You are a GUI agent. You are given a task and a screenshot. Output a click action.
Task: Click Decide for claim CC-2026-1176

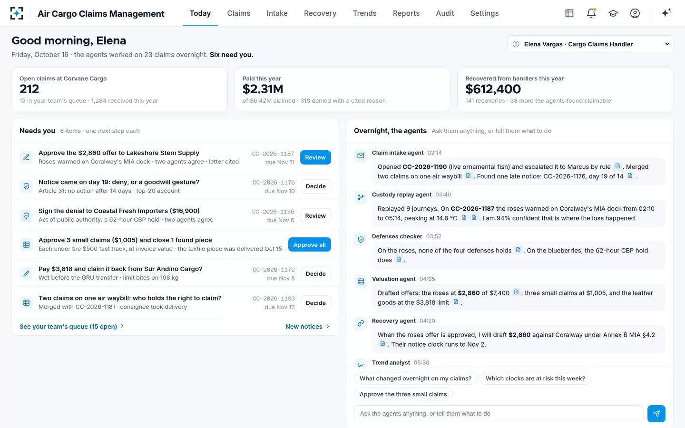[x=316, y=186]
